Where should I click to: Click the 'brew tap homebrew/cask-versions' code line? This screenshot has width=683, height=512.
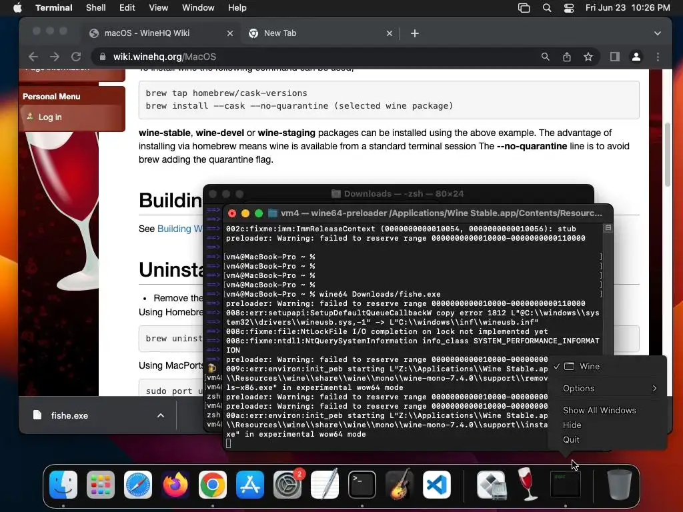point(227,93)
